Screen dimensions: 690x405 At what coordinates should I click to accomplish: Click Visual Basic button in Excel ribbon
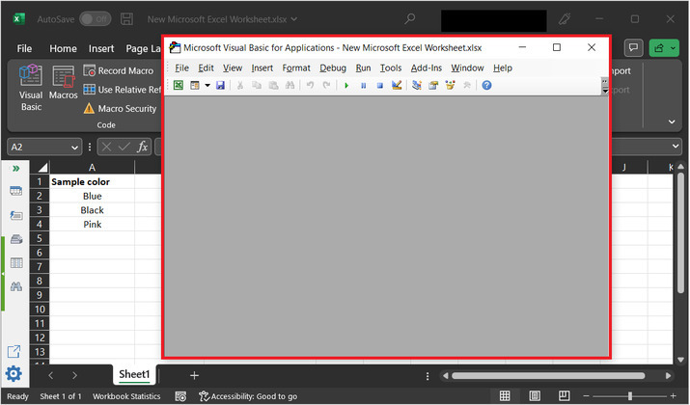coord(31,88)
